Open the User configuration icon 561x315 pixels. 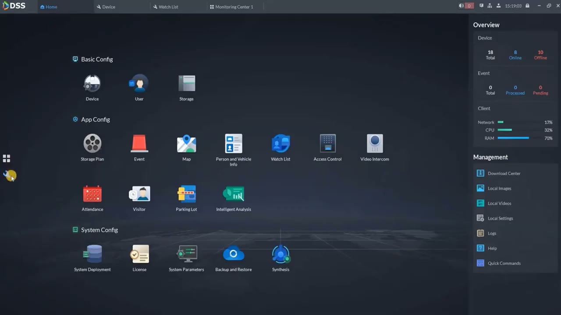139,84
